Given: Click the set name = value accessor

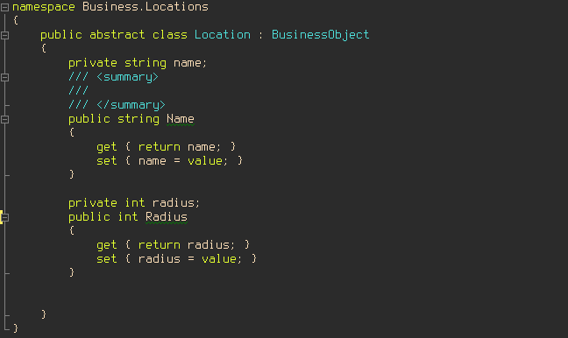Looking at the screenshot, I should (x=169, y=161).
